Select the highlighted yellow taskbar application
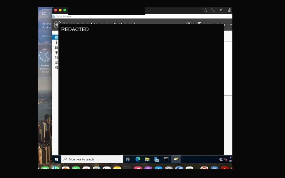 click(176, 159)
